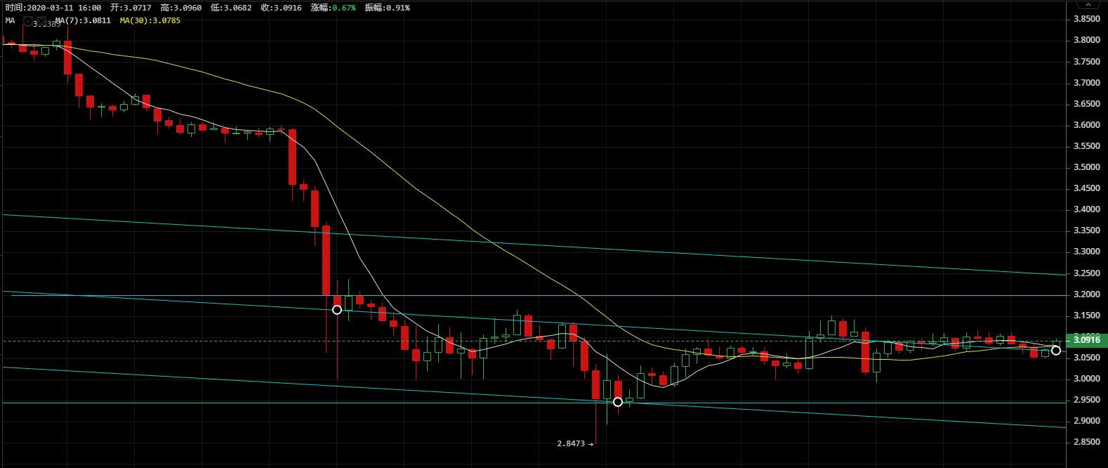Select the trendline anchor circle near 3.1500

(337, 310)
